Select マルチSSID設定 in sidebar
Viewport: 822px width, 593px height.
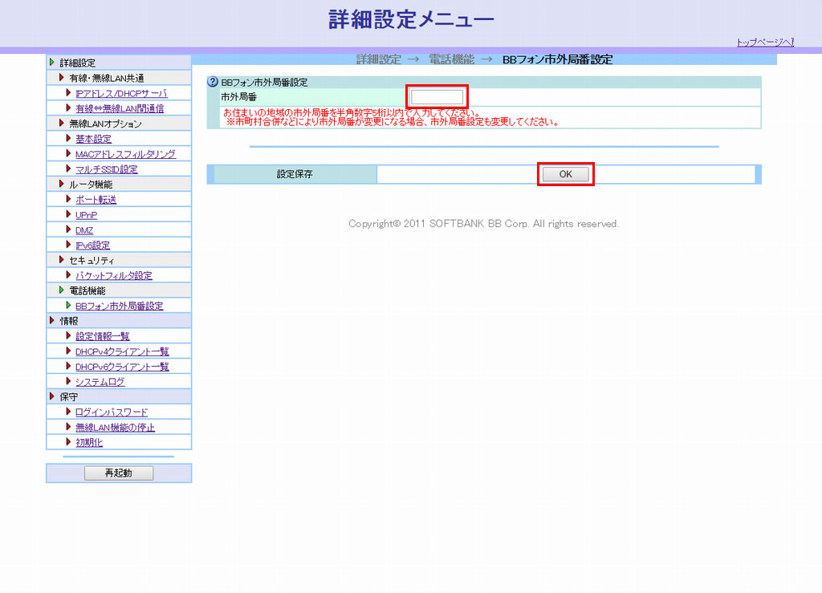click(x=106, y=169)
